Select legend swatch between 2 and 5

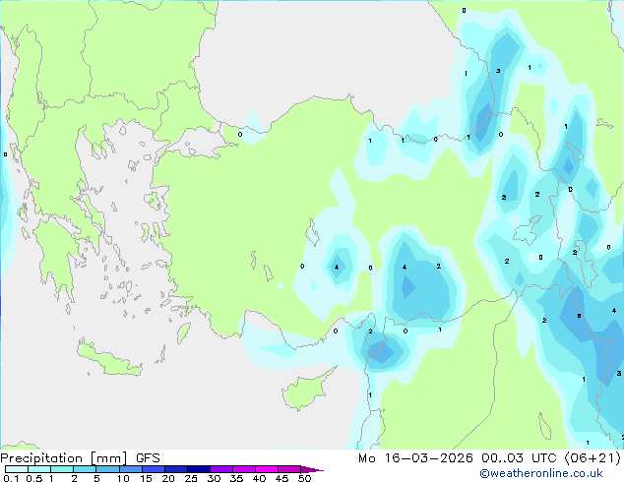[x=85, y=469]
